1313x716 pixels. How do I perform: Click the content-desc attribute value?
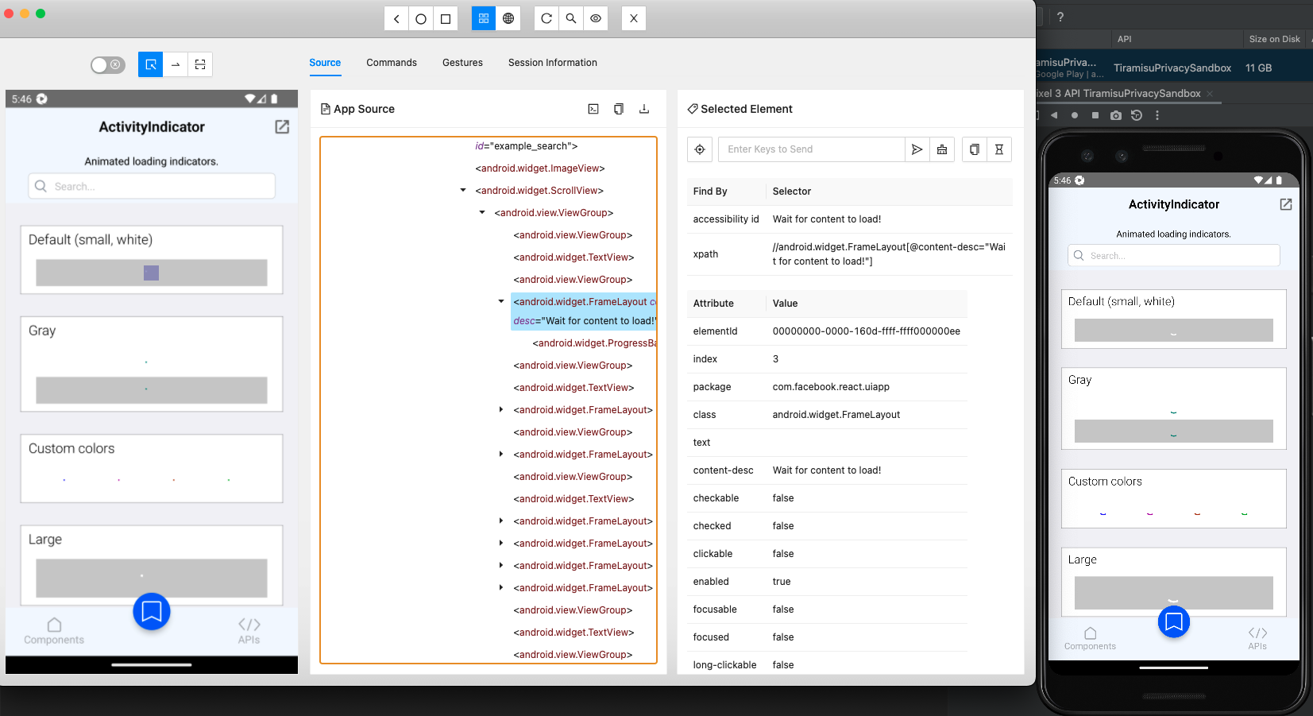tap(827, 470)
